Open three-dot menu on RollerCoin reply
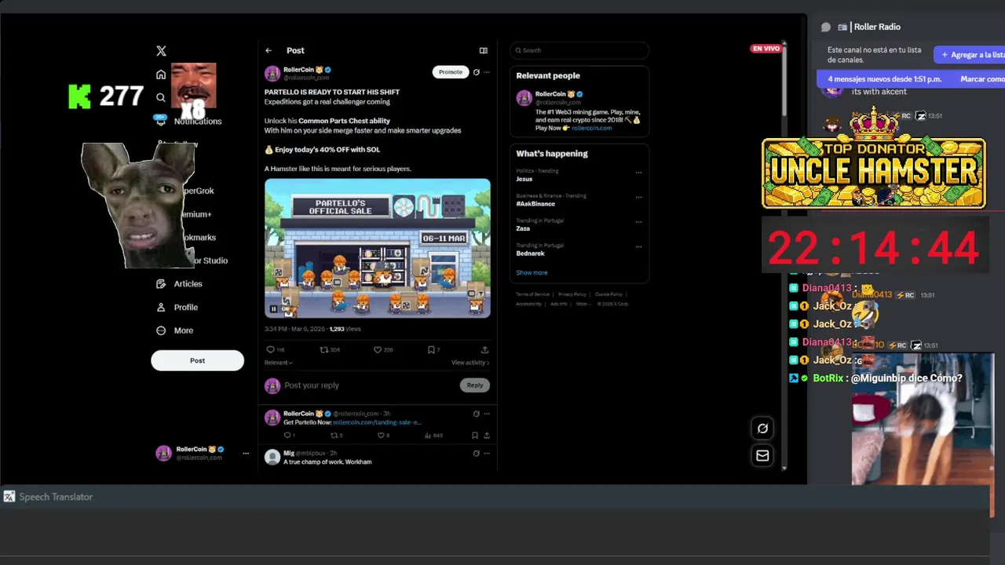Image resolution: width=1005 pixels, height=565 pixels. (x=487, y=414)
